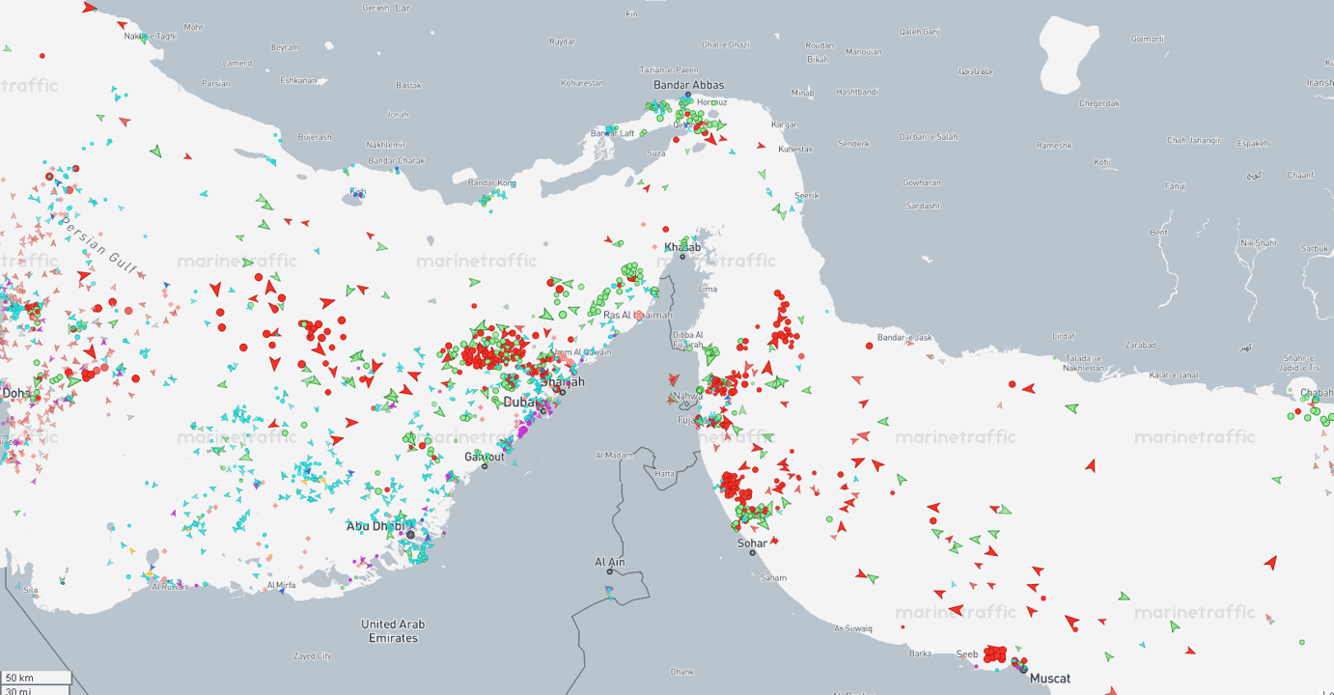Open the small red vessel arrow west of Kuhestak
1334x695 pixels.
tap(761, 147)
